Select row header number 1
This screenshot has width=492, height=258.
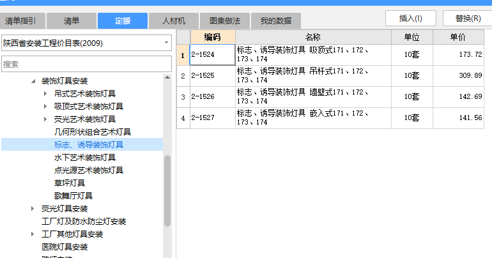(183, 55)
